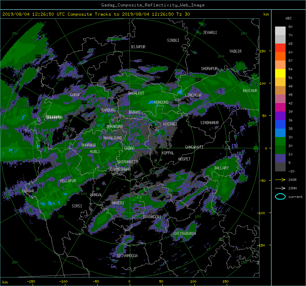The image size is (306, 286).
Task: Click the BAGALKOT city label
Action: pyautogui.click(x=136, y=93)
